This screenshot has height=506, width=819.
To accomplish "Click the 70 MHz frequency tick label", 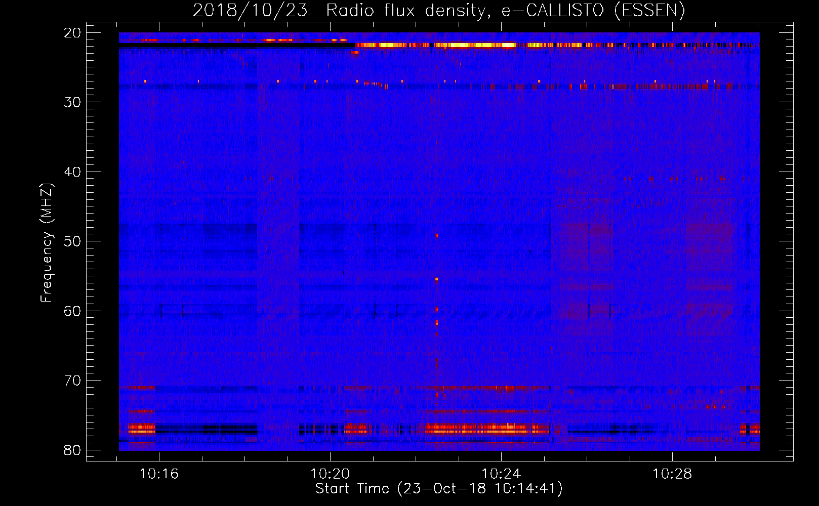I will pyautogui.click(x=73, y=381).
